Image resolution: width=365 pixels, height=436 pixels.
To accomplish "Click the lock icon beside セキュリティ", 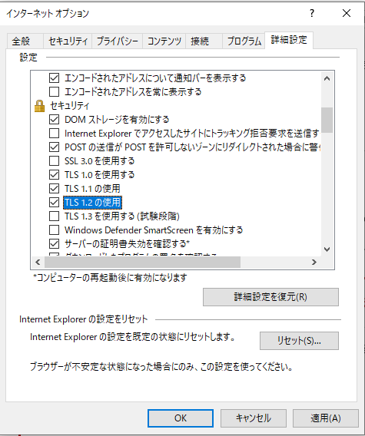I will point(39,106).
